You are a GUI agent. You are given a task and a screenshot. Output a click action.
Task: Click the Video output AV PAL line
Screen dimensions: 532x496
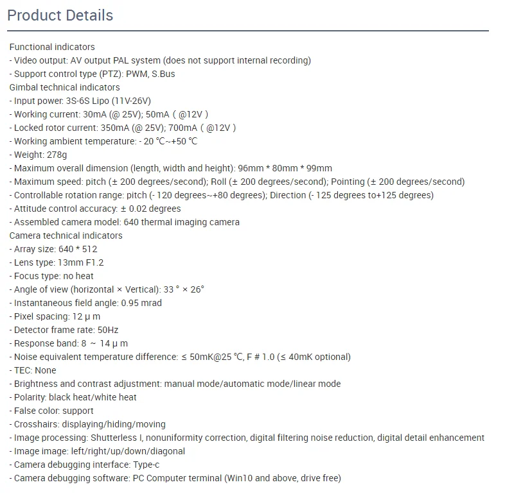coord(160,60)
